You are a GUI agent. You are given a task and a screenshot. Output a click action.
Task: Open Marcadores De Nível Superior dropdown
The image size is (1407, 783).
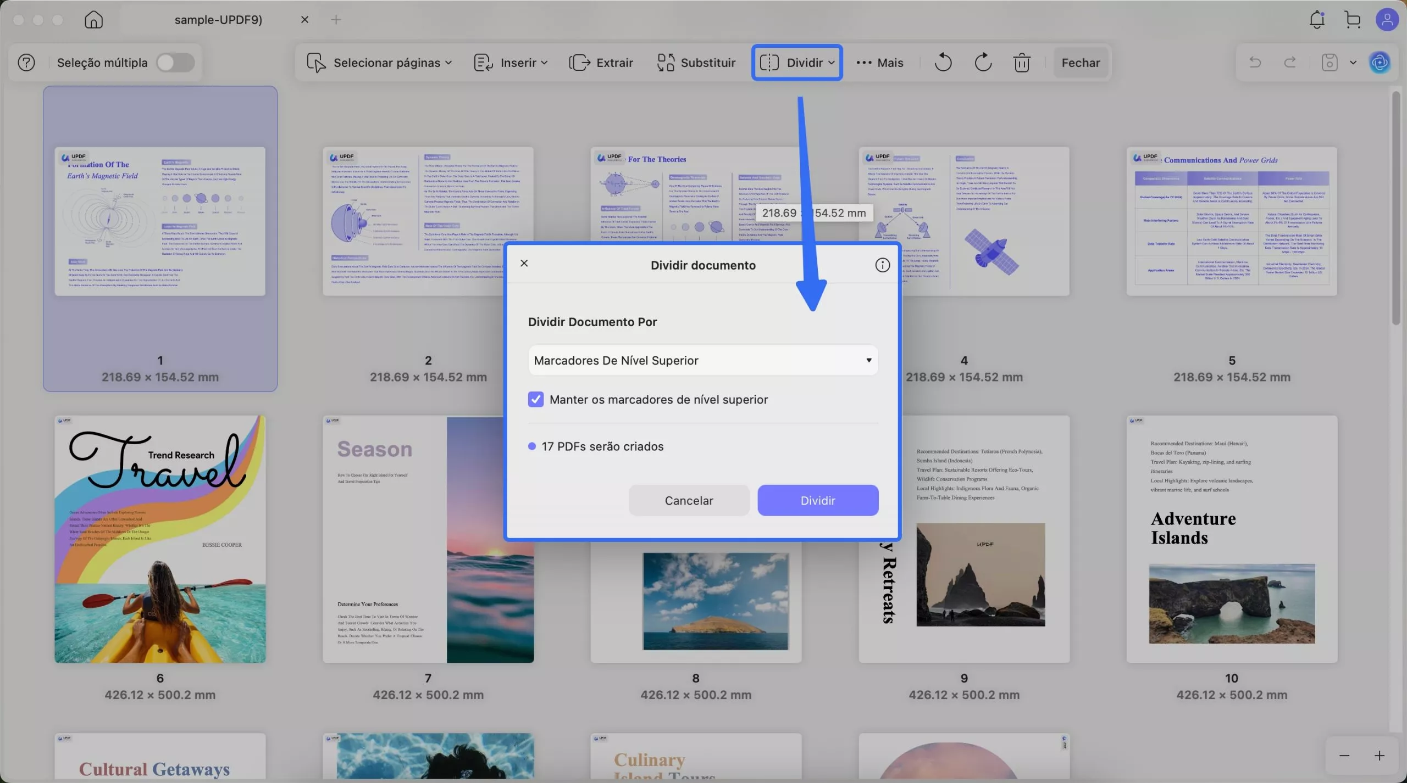tap(702, 360)
